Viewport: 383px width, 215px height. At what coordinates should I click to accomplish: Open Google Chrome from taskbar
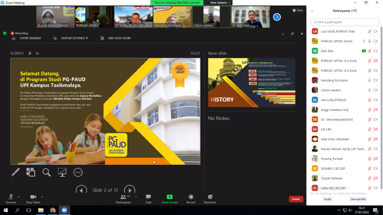tap(53, 210)
